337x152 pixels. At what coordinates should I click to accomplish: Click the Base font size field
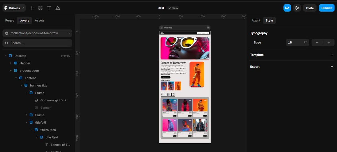tap(297, 43)
